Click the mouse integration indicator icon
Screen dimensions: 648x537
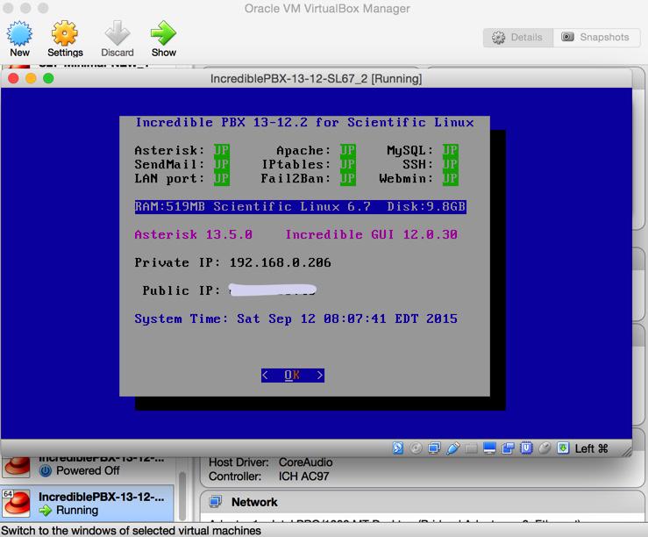(545, 448)
